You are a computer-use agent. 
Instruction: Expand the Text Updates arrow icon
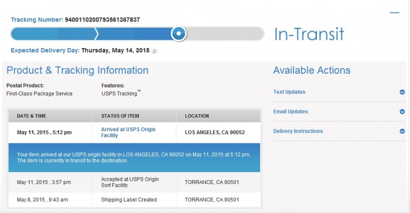click(x=402, y=92)
